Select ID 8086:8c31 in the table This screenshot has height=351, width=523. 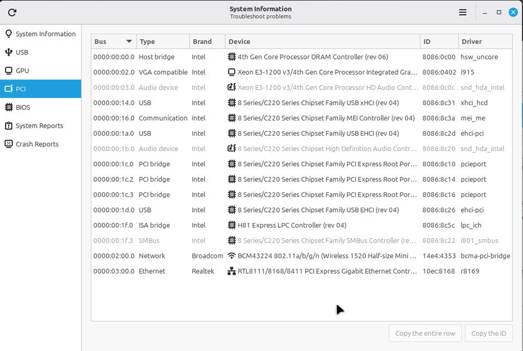pyautogui.click(x=439, y=103)
